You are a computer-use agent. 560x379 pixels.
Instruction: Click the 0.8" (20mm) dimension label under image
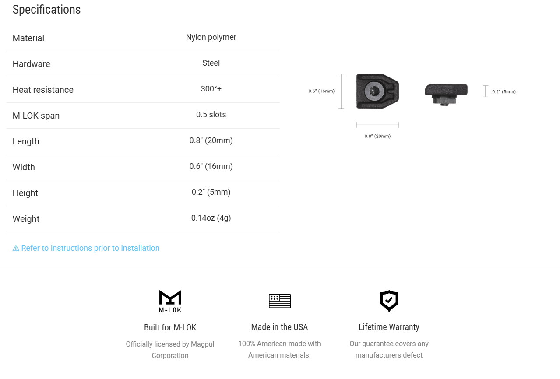pyautogui.click(x=377, y=136)
